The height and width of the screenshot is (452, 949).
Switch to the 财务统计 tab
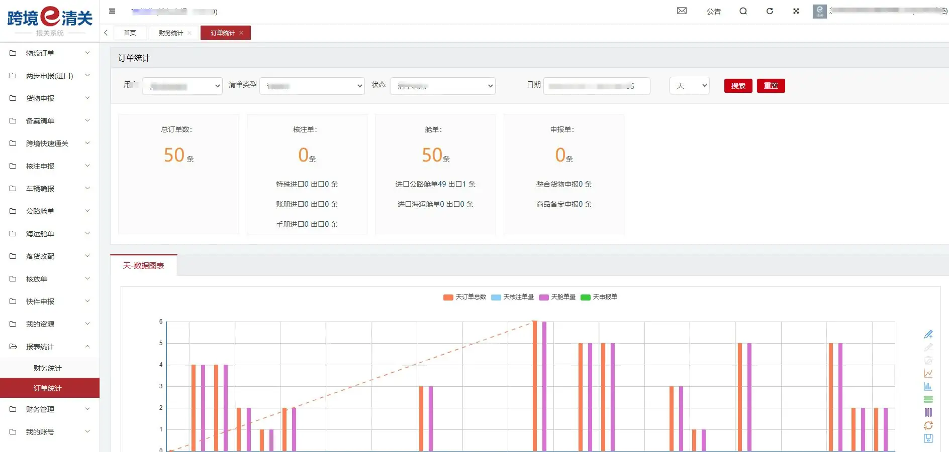tap(170, 33)
